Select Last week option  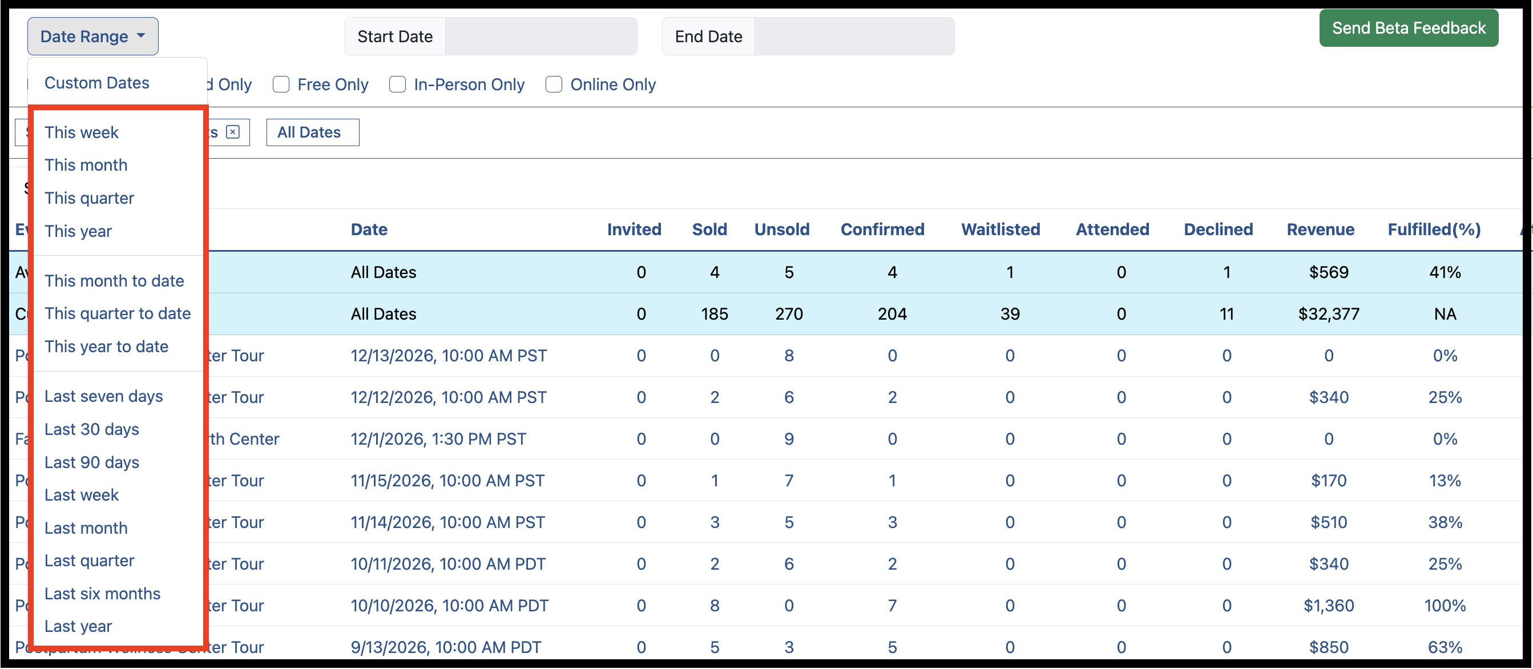click(x=82, y=495)
